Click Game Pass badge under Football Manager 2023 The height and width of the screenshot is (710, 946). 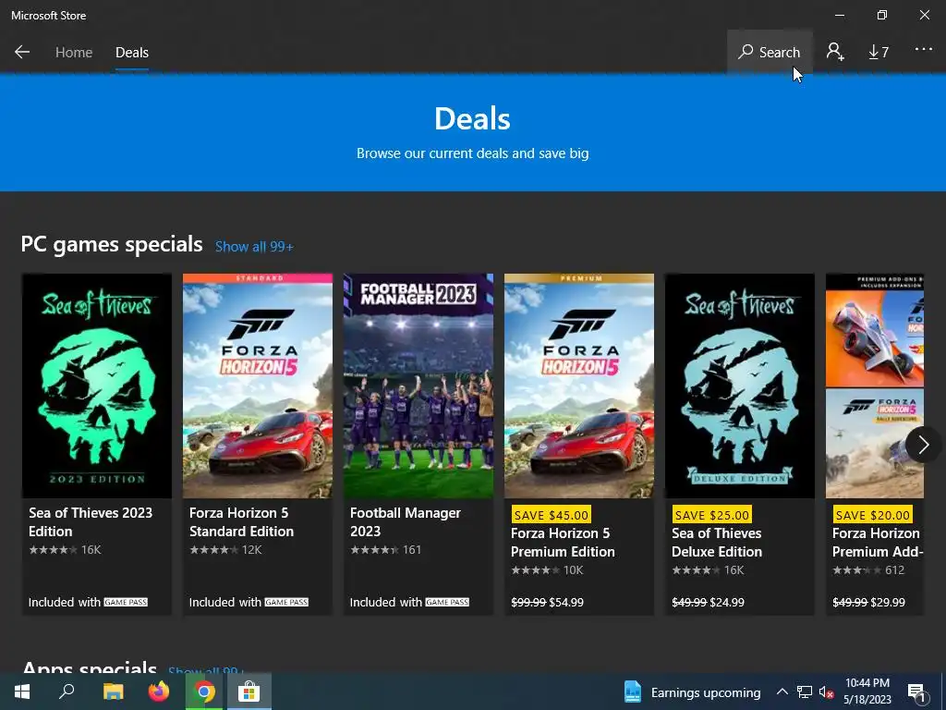[447, 602]
